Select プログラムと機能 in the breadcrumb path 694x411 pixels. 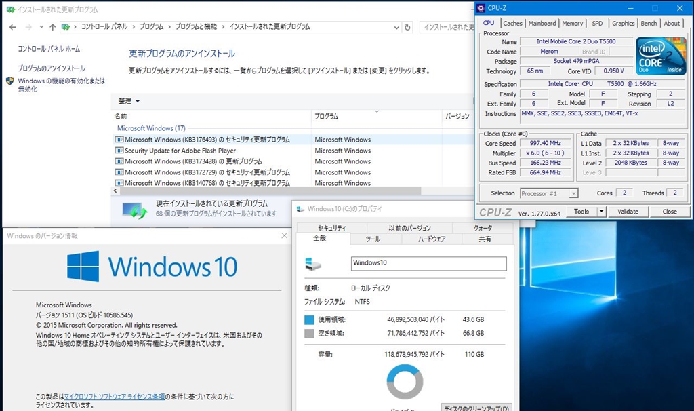click(x=196, y=26)
